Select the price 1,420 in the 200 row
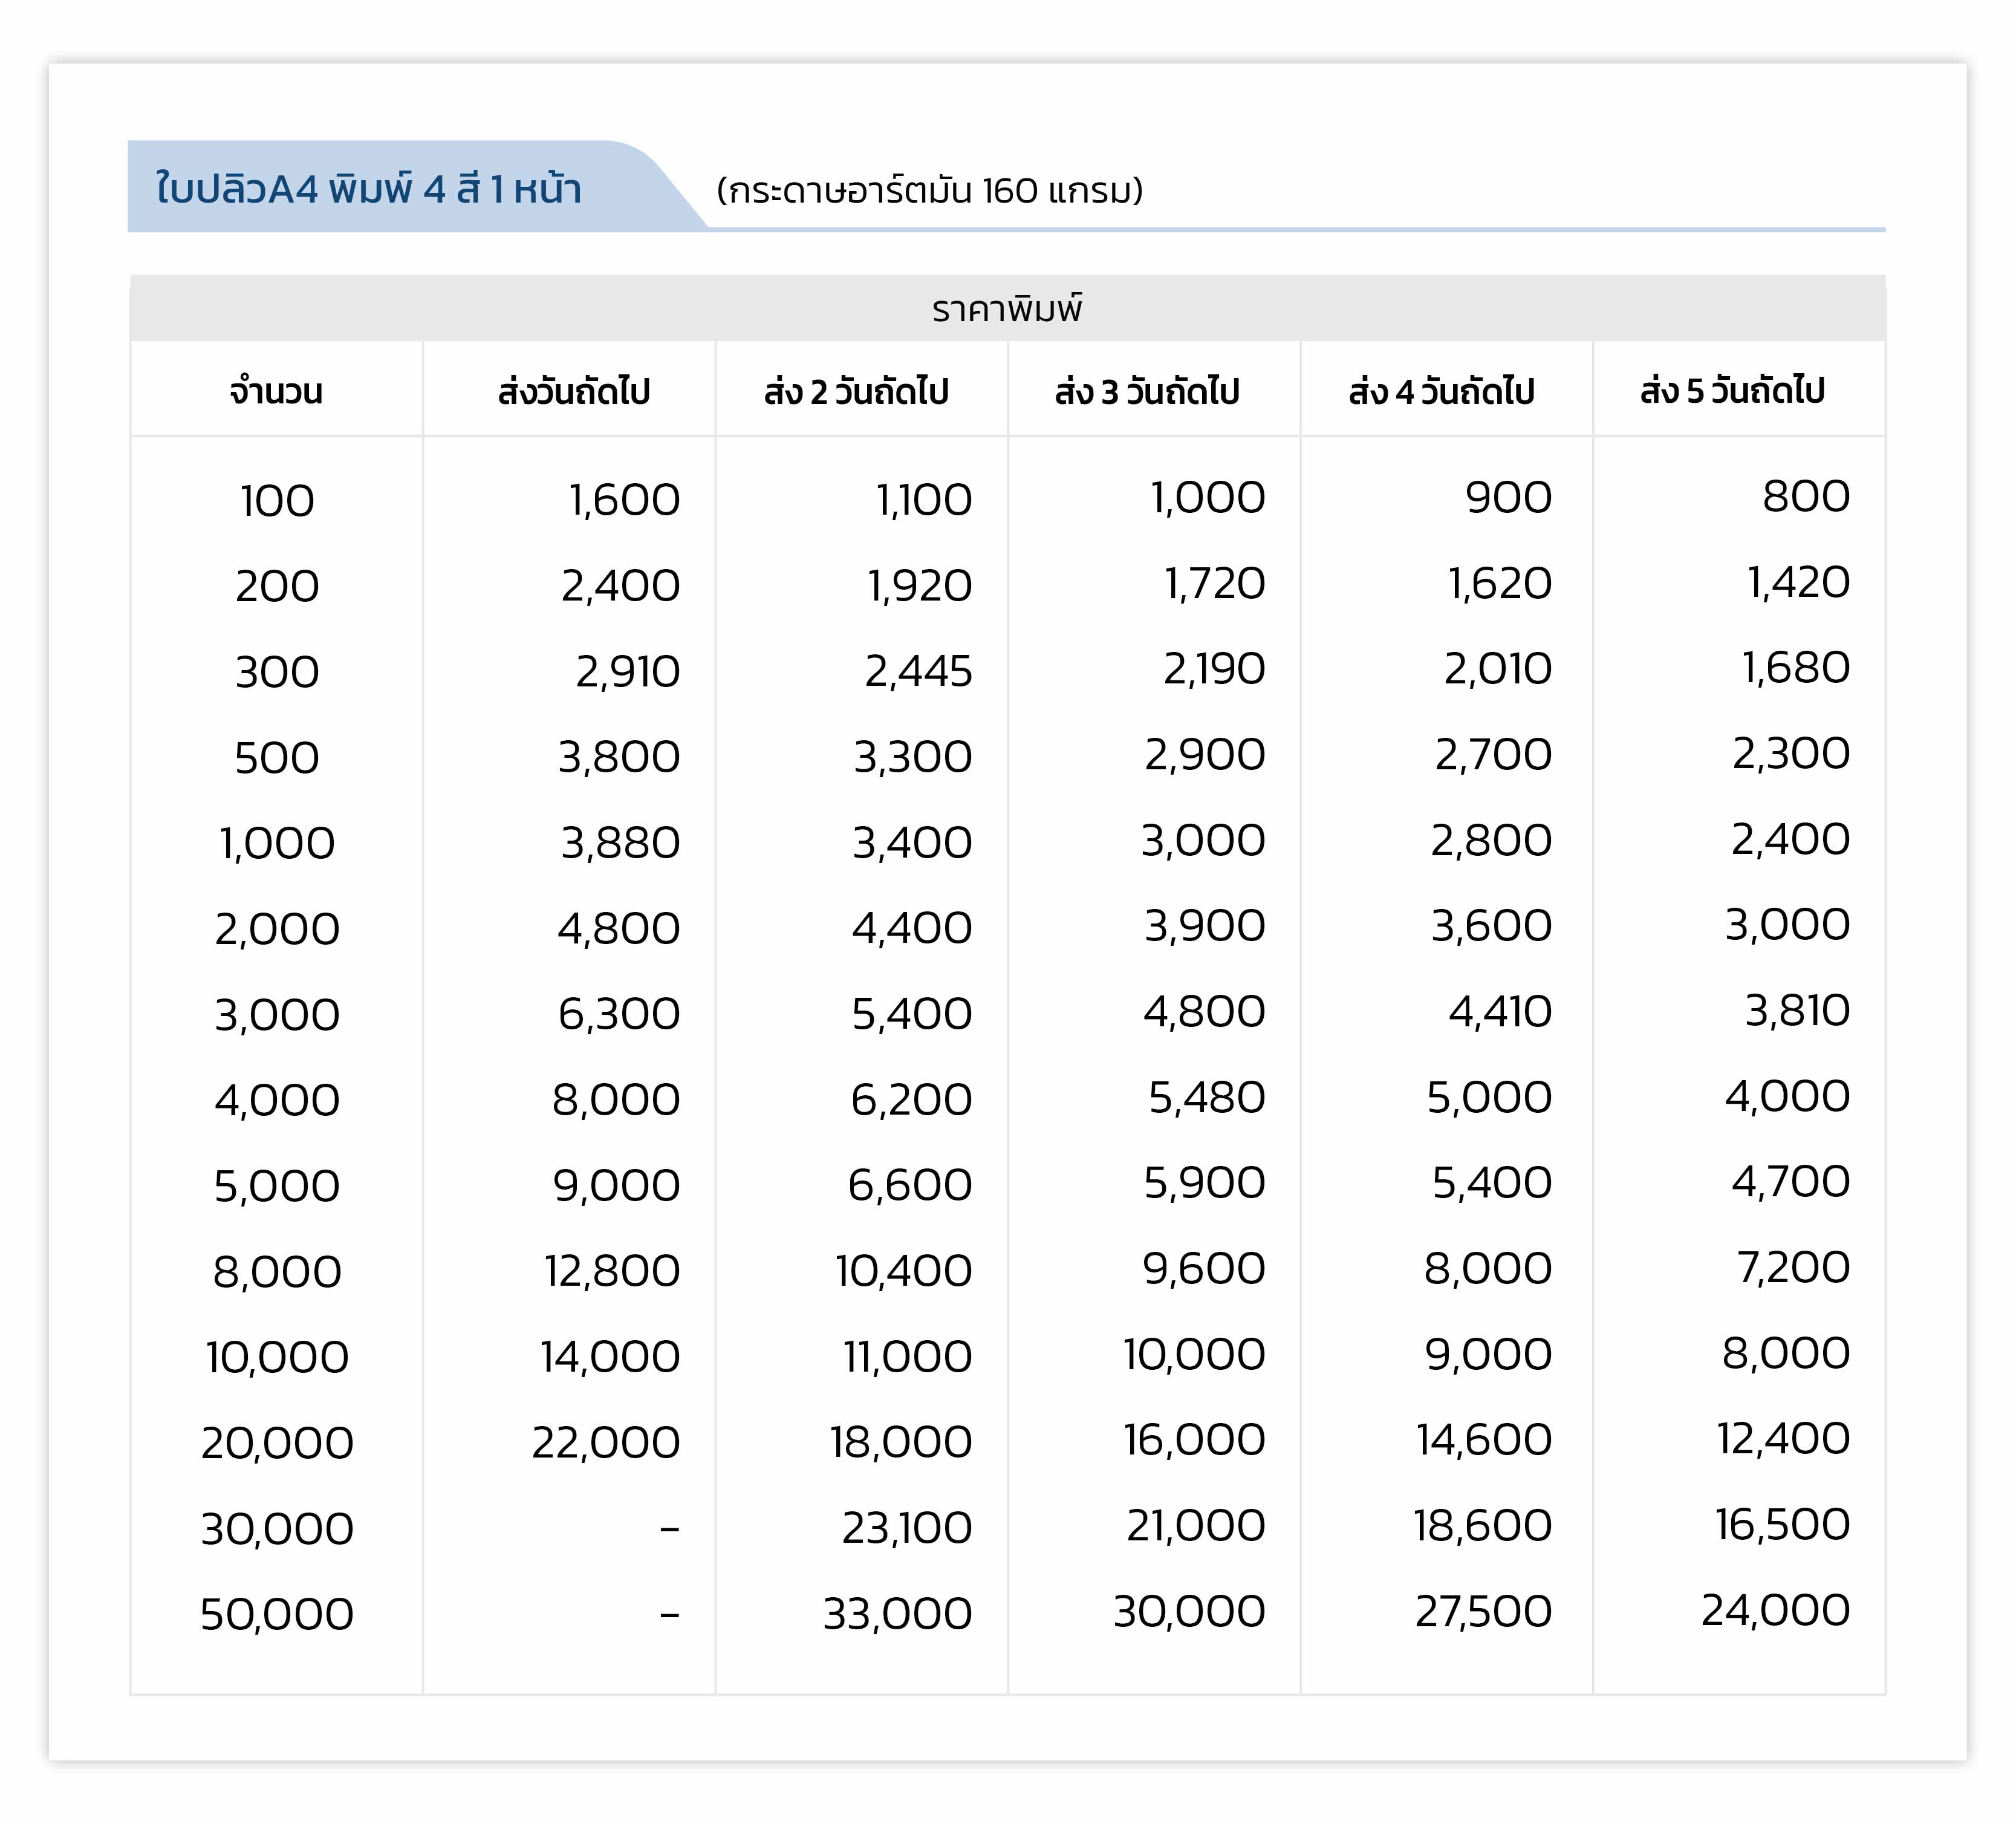The image size is (2016, 1824). tap(1798, 582)
